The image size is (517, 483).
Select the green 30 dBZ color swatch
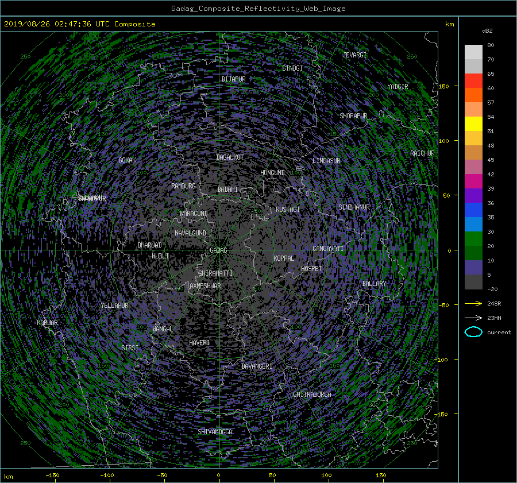click(x=473, y=239)
